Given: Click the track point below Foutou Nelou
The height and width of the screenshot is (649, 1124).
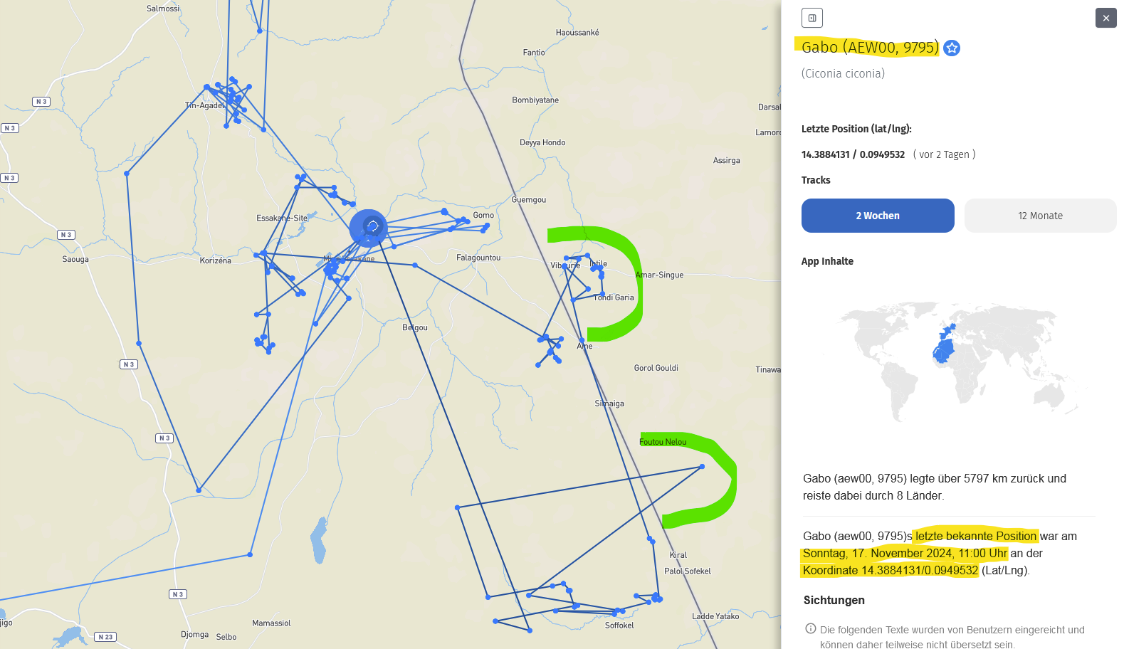Looking at the screenshot, I should point(702,467).
